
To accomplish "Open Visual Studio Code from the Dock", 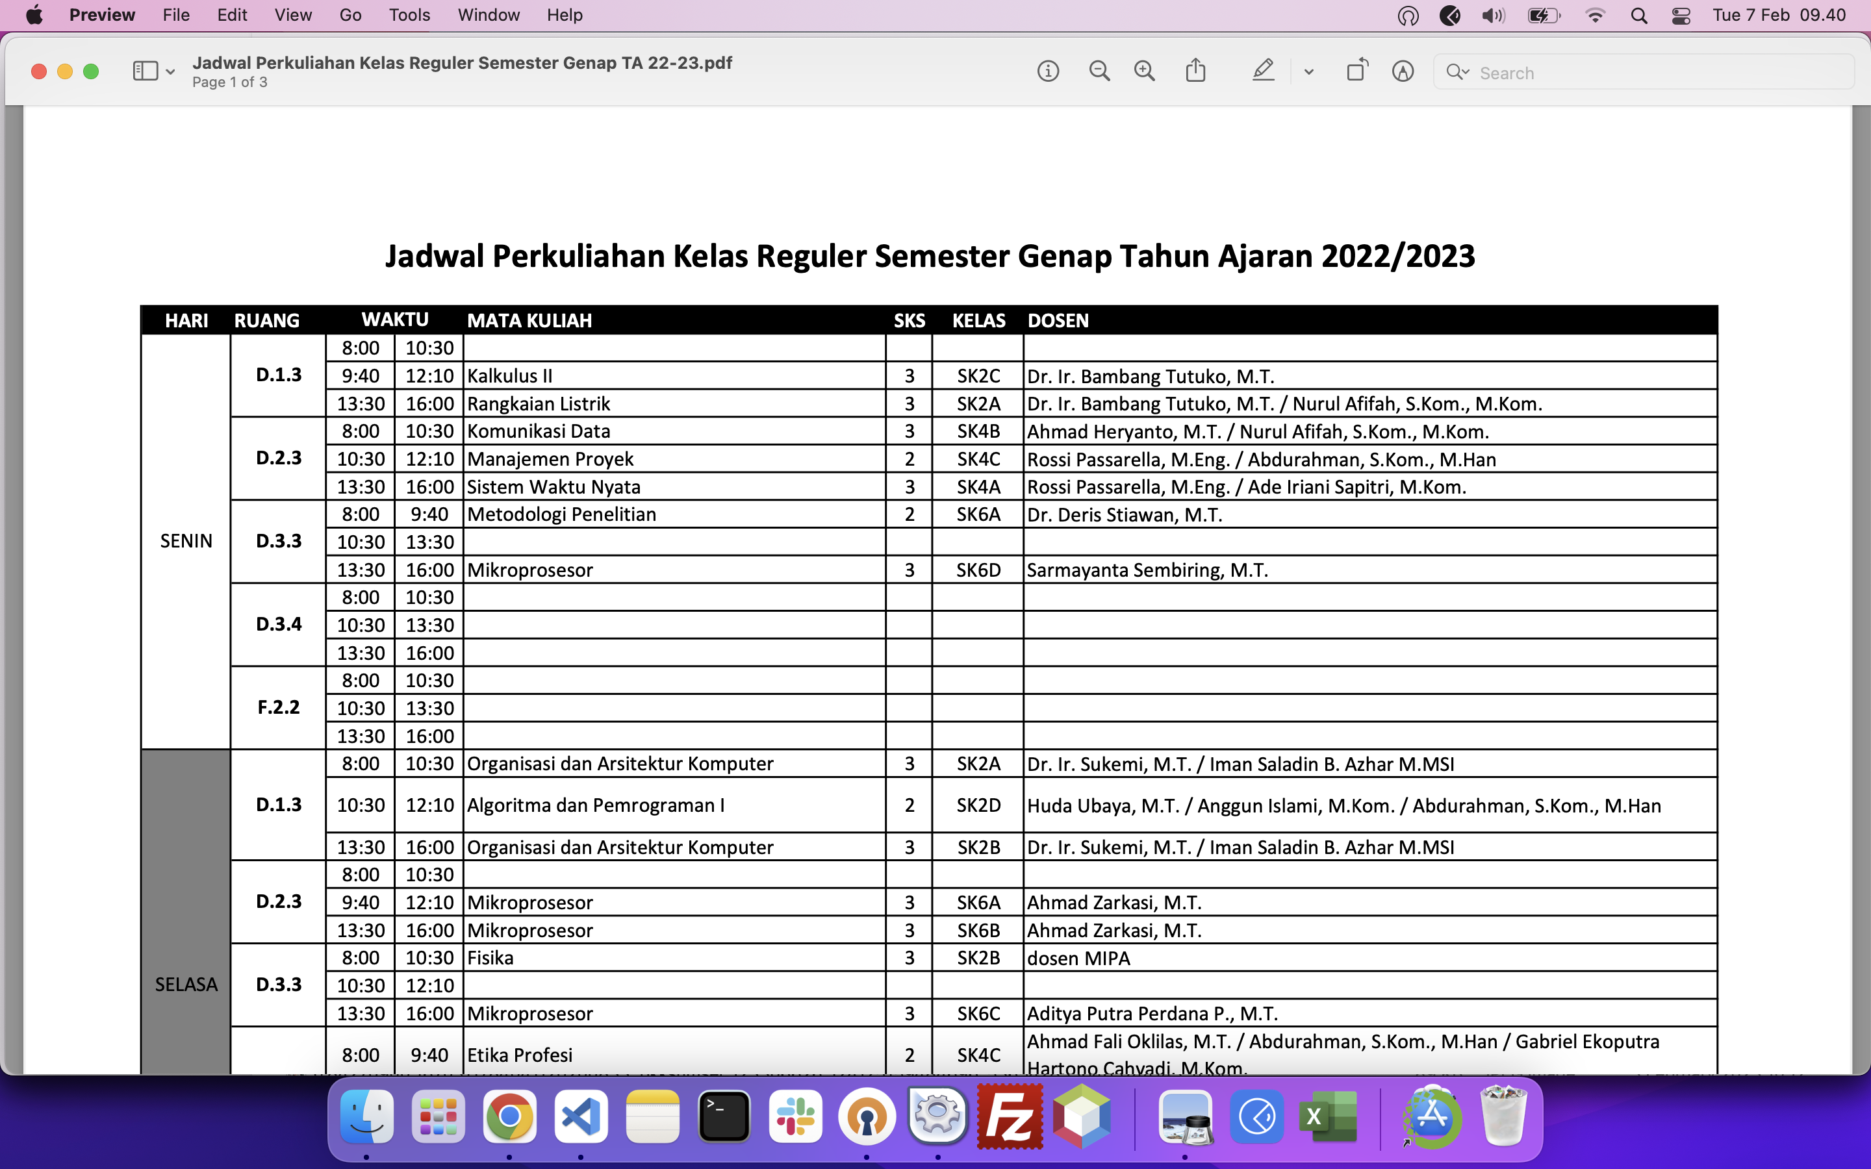I will point(581,1116).
